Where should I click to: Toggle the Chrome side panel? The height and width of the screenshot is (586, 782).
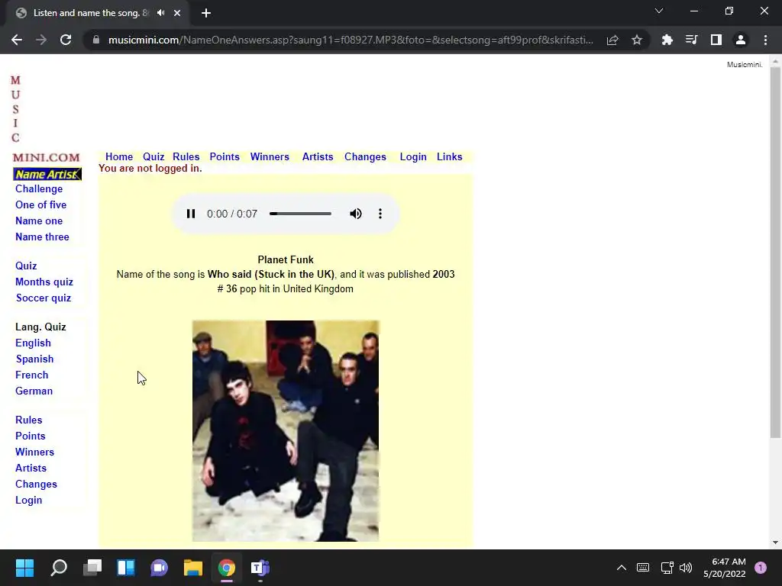[716, 40]
